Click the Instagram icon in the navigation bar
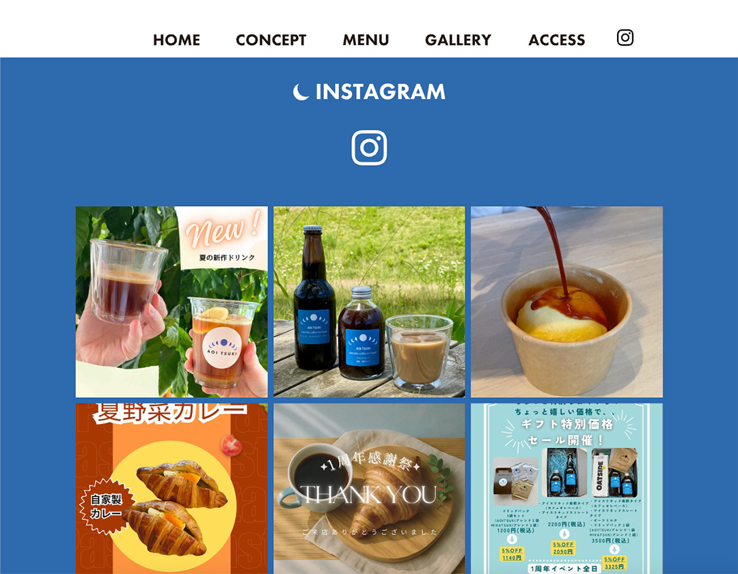 (625, 38)
